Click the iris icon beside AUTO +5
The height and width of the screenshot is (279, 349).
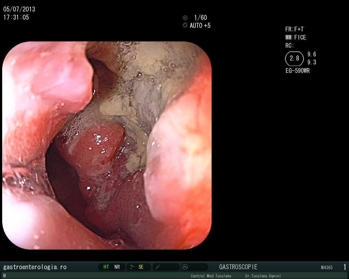[185, 25]
